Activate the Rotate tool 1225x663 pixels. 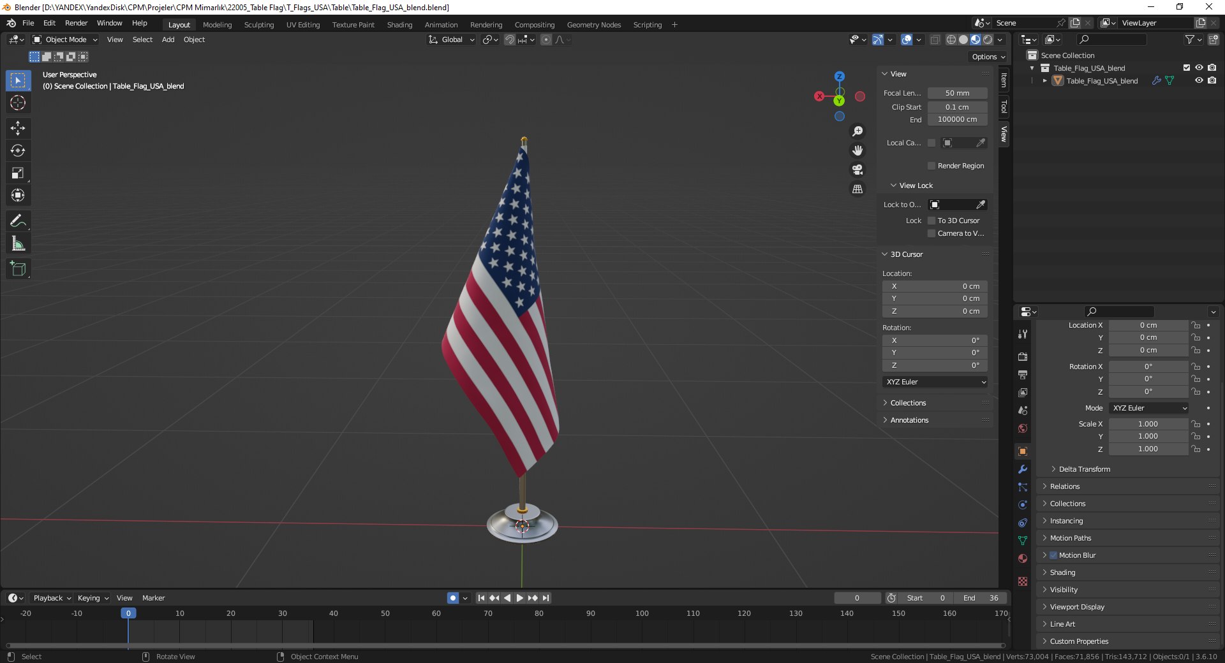pyautogui.click(x=18, y=150)
